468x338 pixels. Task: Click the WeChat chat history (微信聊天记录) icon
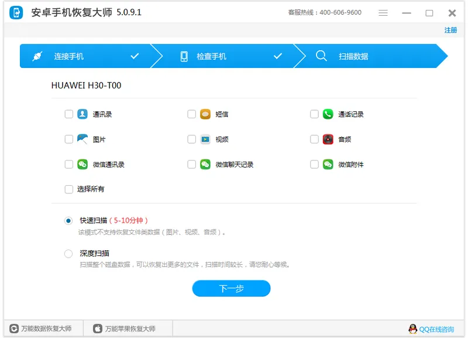pos(205,165)
